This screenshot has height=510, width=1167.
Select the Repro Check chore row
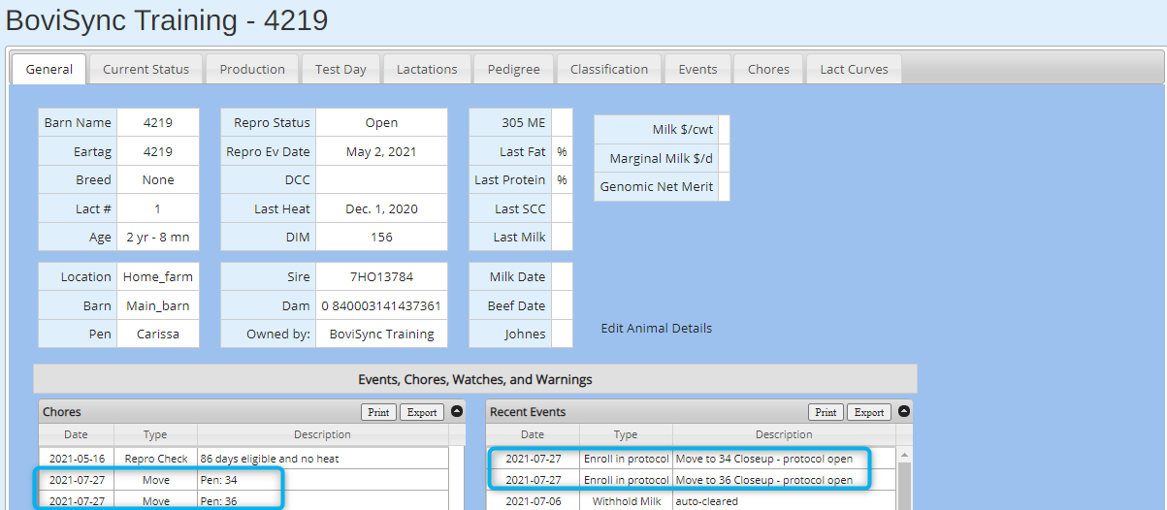click(243, 459)
